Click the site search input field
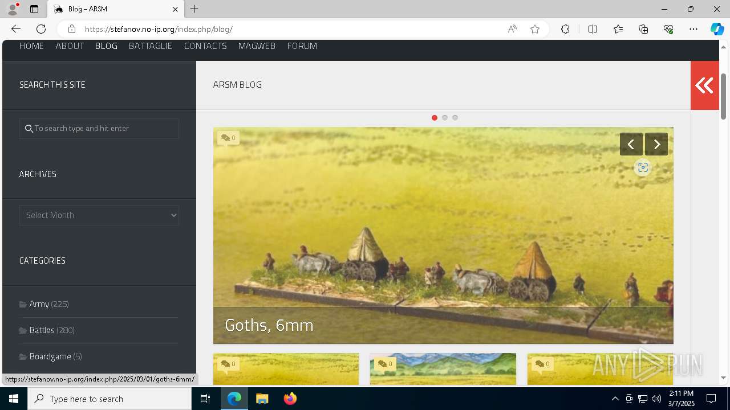The width and height of the screenshot is (730, 410). [99, 129]
